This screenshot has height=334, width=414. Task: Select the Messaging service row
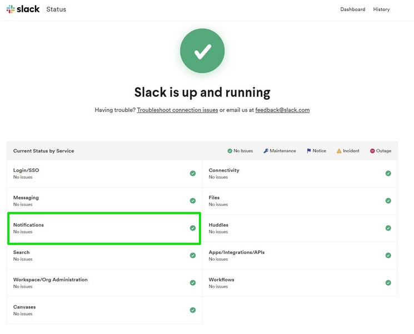tap(104, 201)
